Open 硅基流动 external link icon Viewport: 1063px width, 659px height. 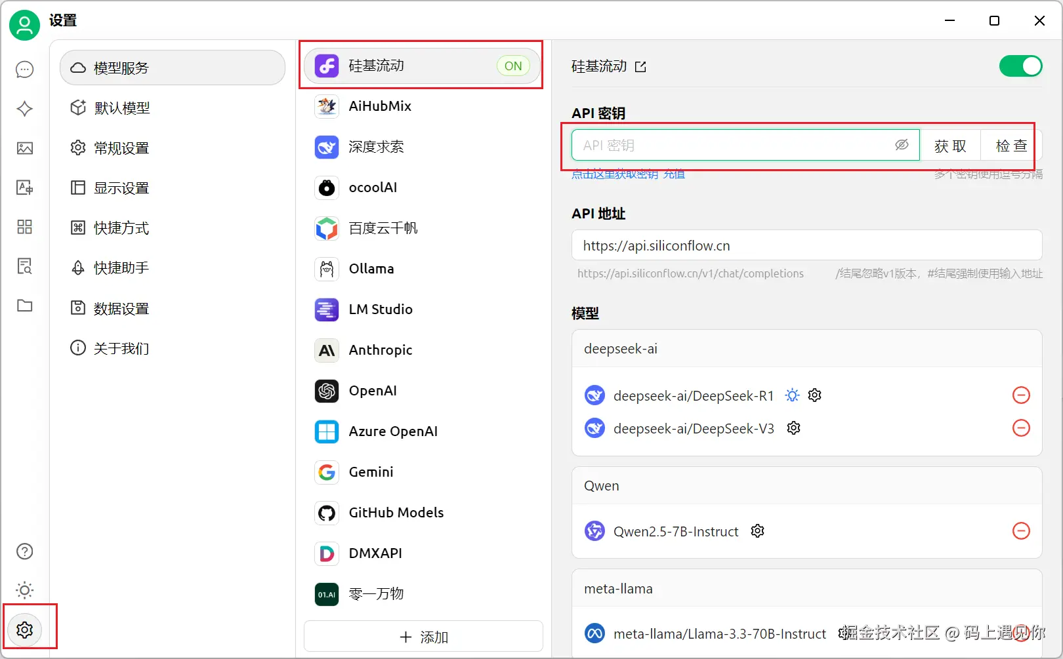641,67
